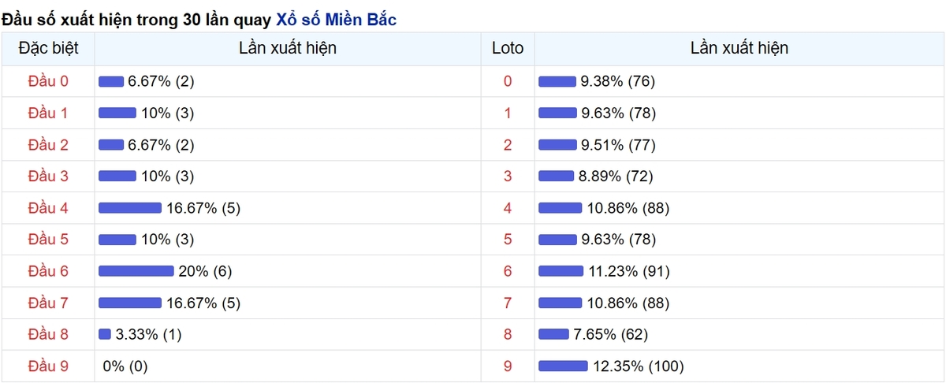Click the Loto 3 bar showing 8.89%
946x383 pixels.
(x=556, y=177)
